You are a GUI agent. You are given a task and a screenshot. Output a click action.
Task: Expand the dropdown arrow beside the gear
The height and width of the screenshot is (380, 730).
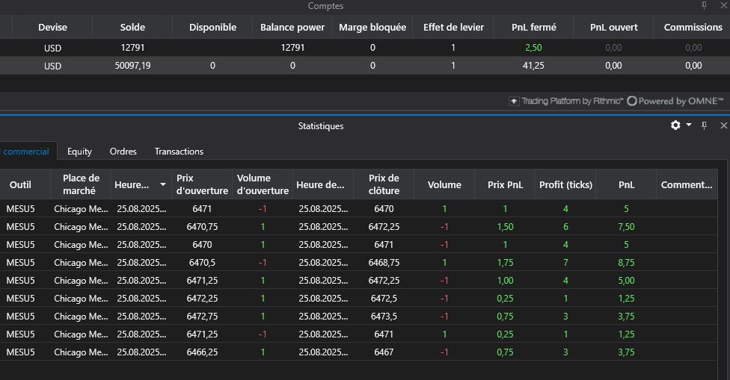point(689,125)
